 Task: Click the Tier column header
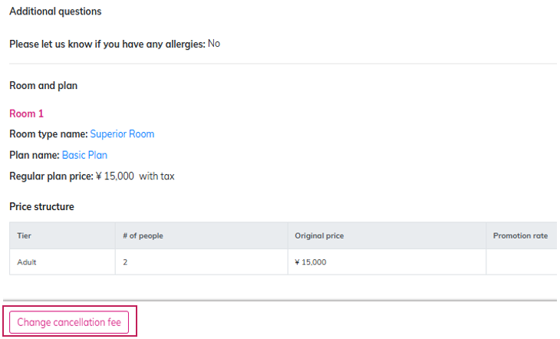24,235
